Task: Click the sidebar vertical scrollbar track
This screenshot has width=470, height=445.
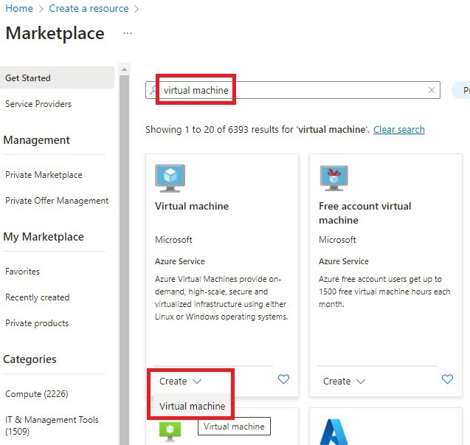Action: coord(125,259)
